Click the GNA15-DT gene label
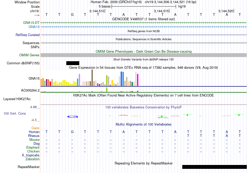Image resolution: width=247 pixels, height=173 pixels. point(31,23)
